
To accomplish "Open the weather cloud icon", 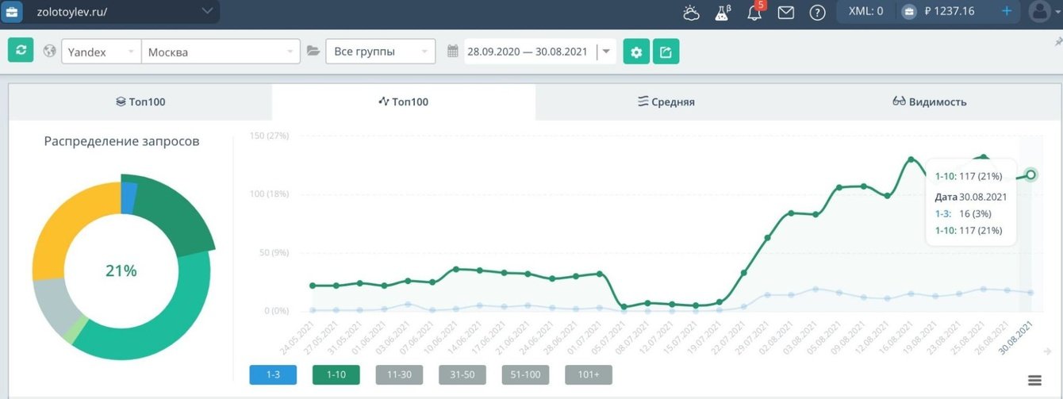I will tap(691, 12).
